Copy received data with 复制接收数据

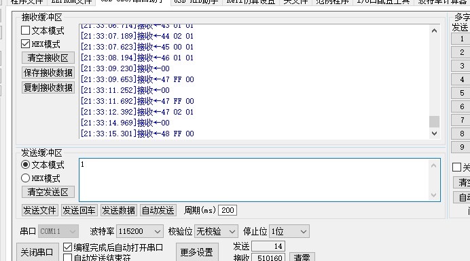click(x=48, y=87)
